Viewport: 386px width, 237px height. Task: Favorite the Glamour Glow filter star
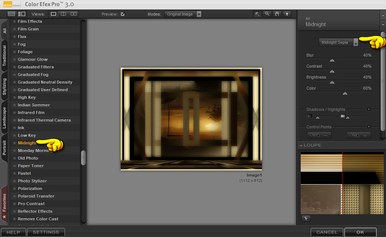coord(14,59)
